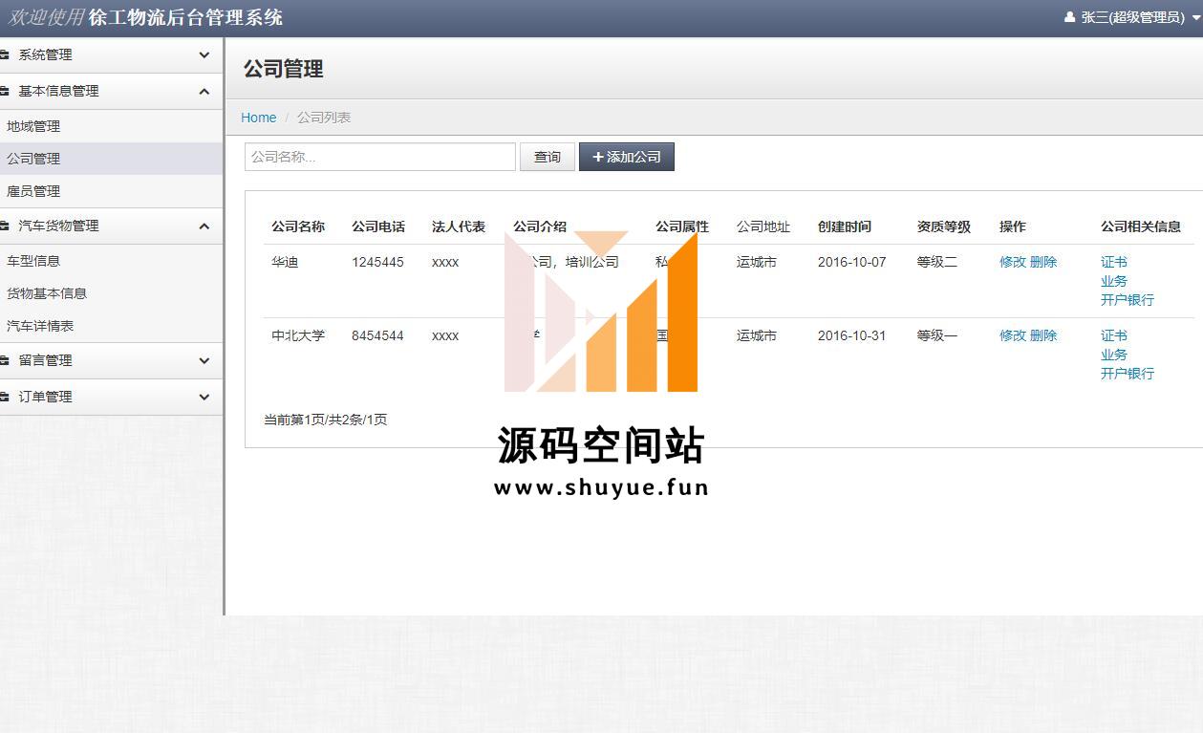Collapse the 汽车货物管理 section chevron
This screenshot has width=1203, height=733.
click(204, 226)
